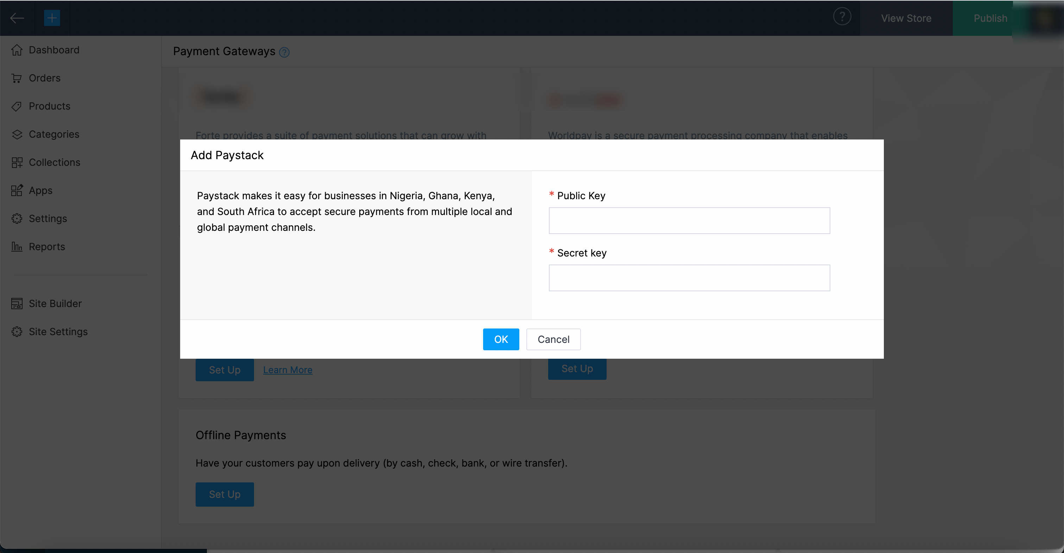Click the Public Key input field
This screenshot has height=553, width=1064.
point(690,221)
